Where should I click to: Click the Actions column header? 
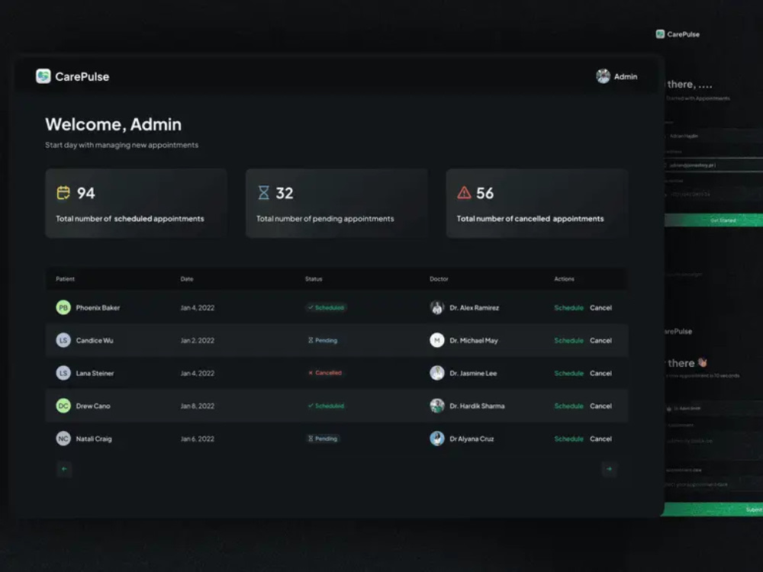tap(564, 278)
